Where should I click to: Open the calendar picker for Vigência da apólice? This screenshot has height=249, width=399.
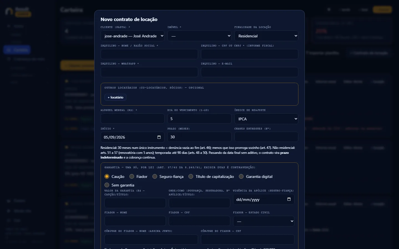(289, 199)
